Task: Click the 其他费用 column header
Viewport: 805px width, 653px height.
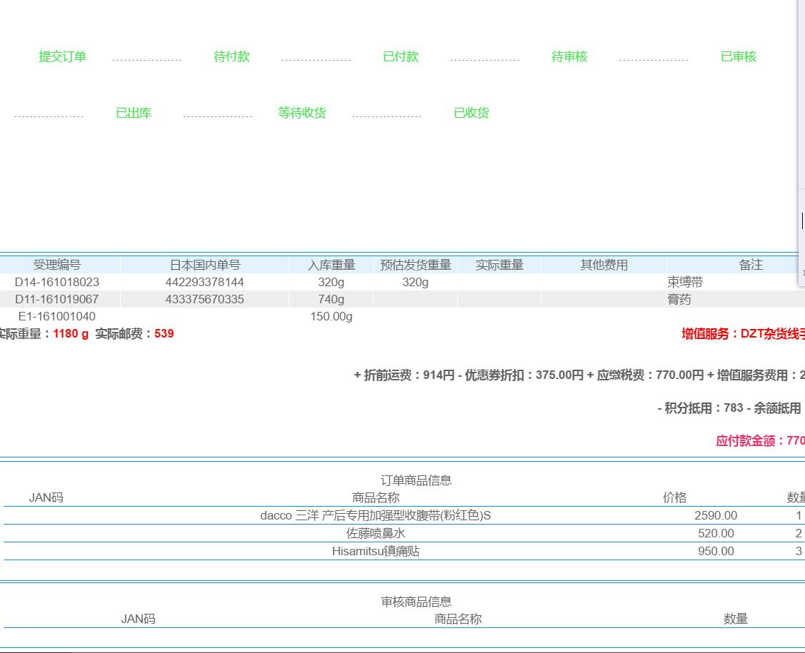Action: point(604,265)
